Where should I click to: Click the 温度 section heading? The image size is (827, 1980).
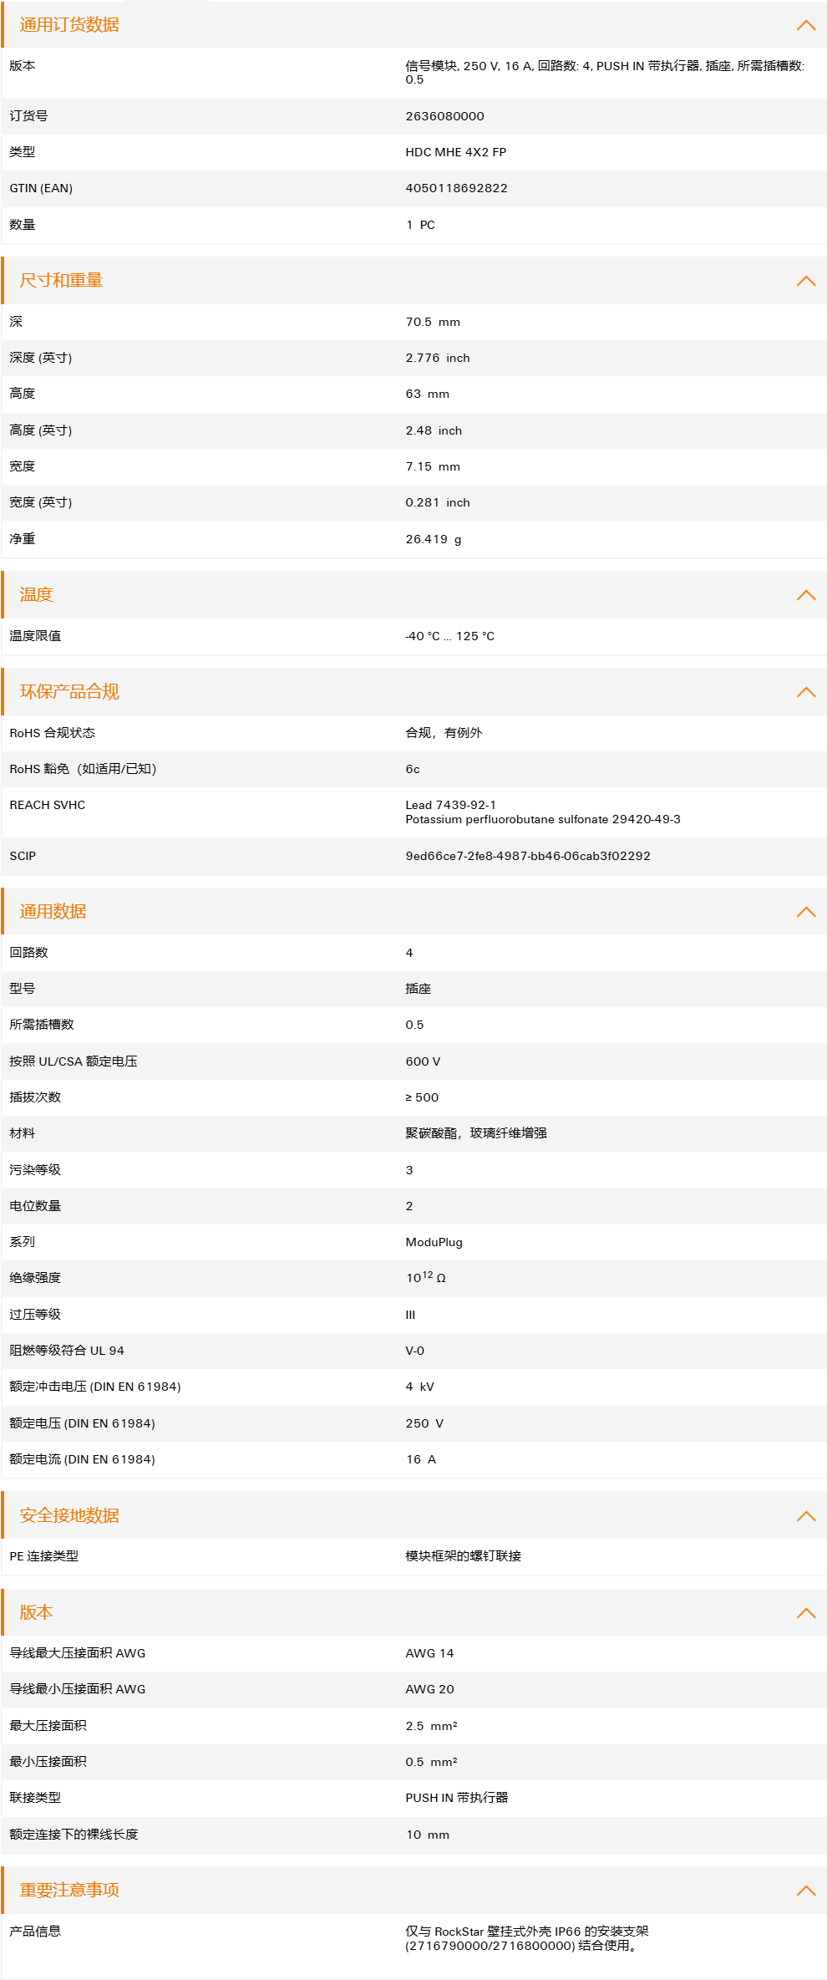pyautogui.click(x=36, y=595)
